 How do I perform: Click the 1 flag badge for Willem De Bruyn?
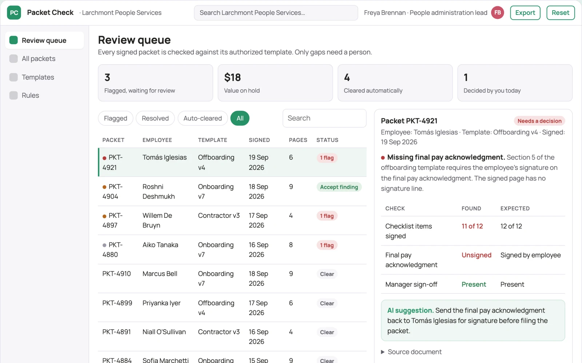point(327,216)
